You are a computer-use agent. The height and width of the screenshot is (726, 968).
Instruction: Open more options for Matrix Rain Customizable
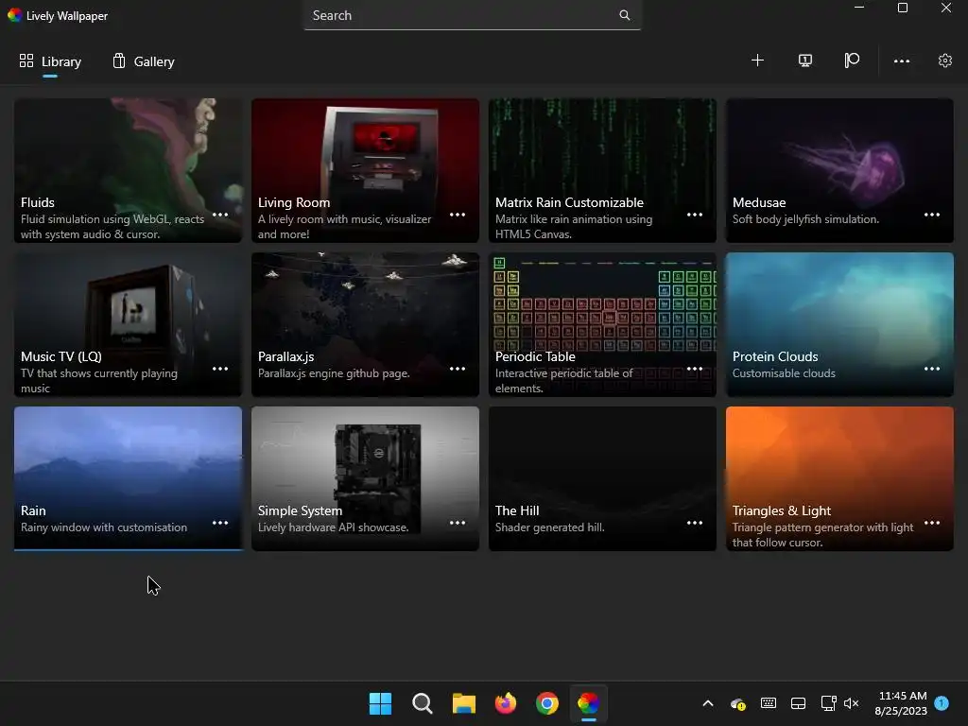pos(695,215)
